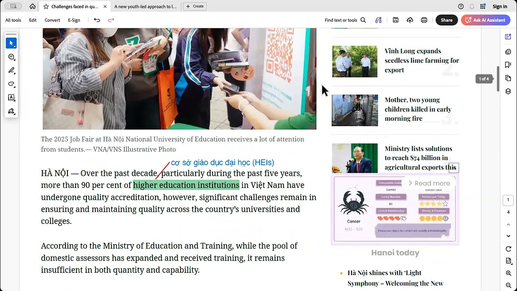This screenshot has width=517, height=291.
Task: Open AI Assistant panel in right rail
Action: click(x=508, y=37)
